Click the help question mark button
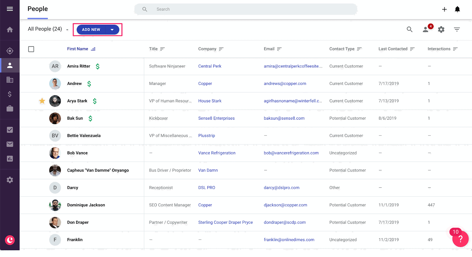 (x=460, y=239)
